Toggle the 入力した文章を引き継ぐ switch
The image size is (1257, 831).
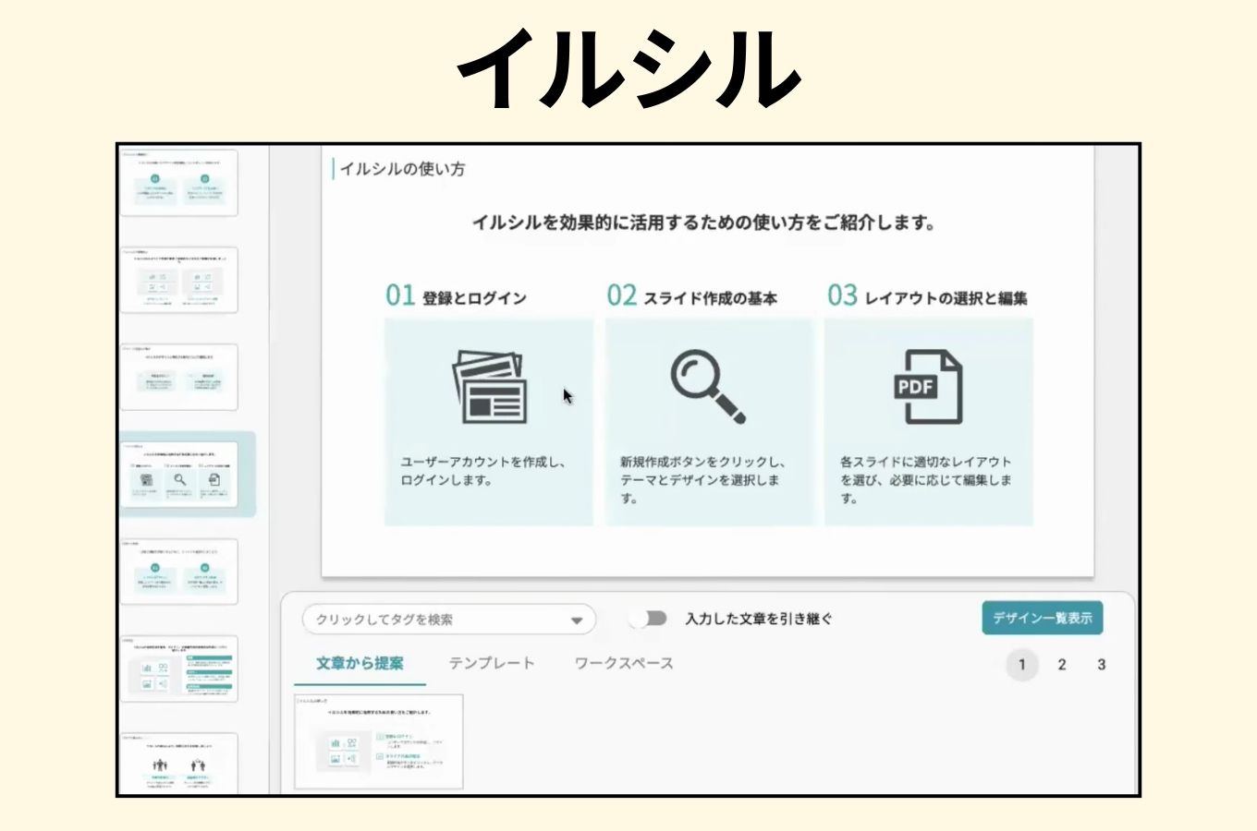pyautogui.click(x=649, y=619)
